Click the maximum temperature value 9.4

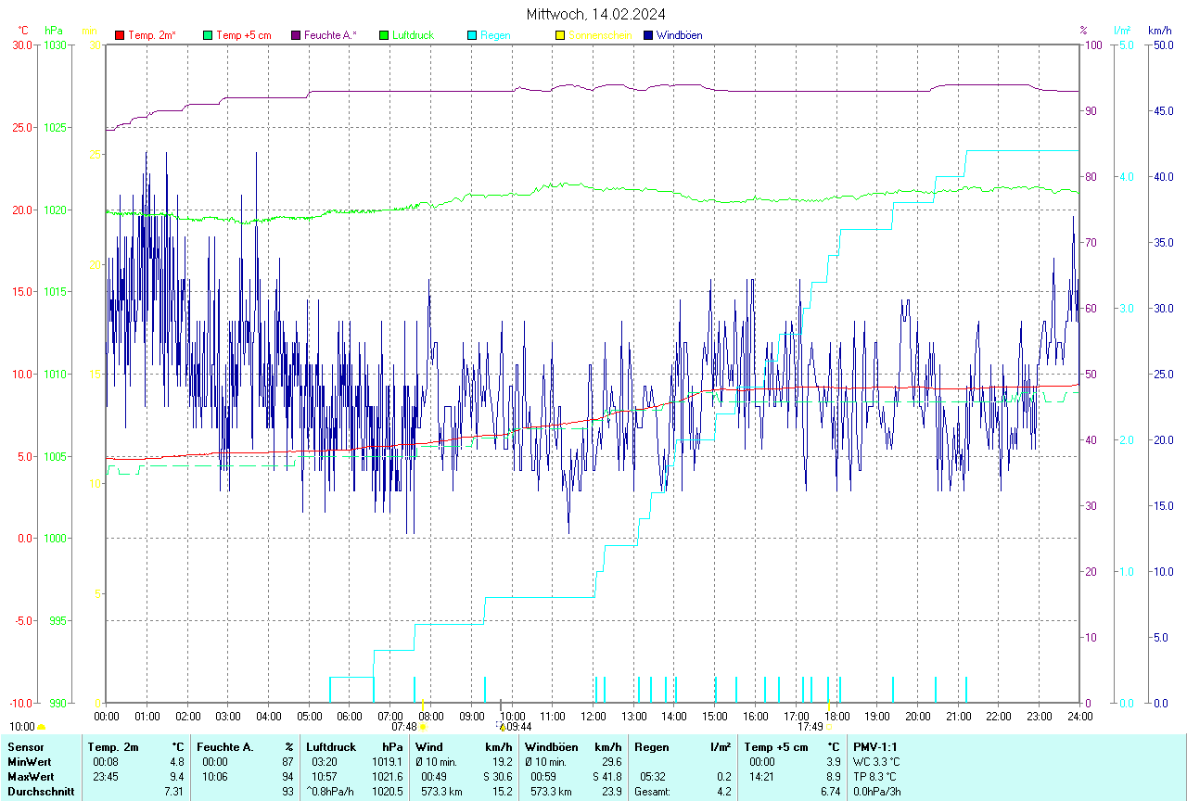(177, 776)
